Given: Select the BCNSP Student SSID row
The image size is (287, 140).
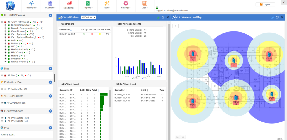Looking at the screenshot, I should tap(140, 94).
